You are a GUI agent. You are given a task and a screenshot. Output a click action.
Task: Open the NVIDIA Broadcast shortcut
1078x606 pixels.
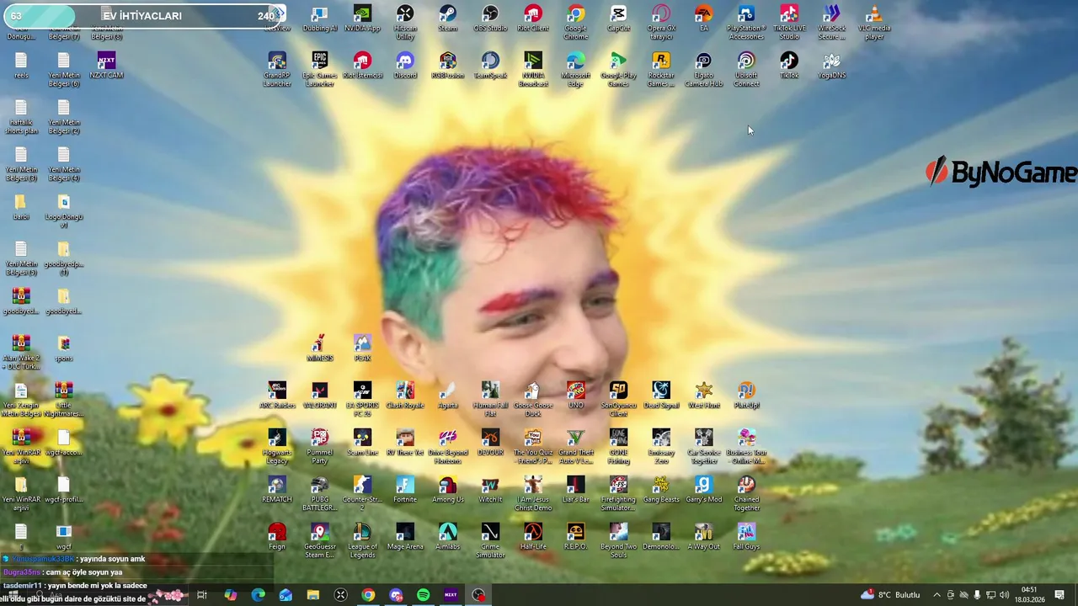[x=532, y=70]
